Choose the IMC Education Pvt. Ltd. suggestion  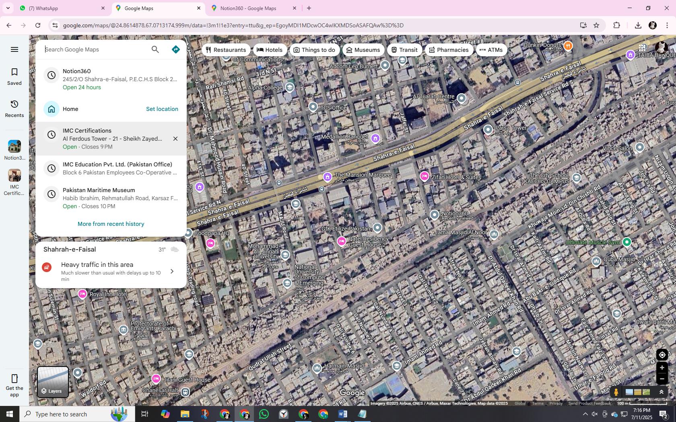pos(111,168)
